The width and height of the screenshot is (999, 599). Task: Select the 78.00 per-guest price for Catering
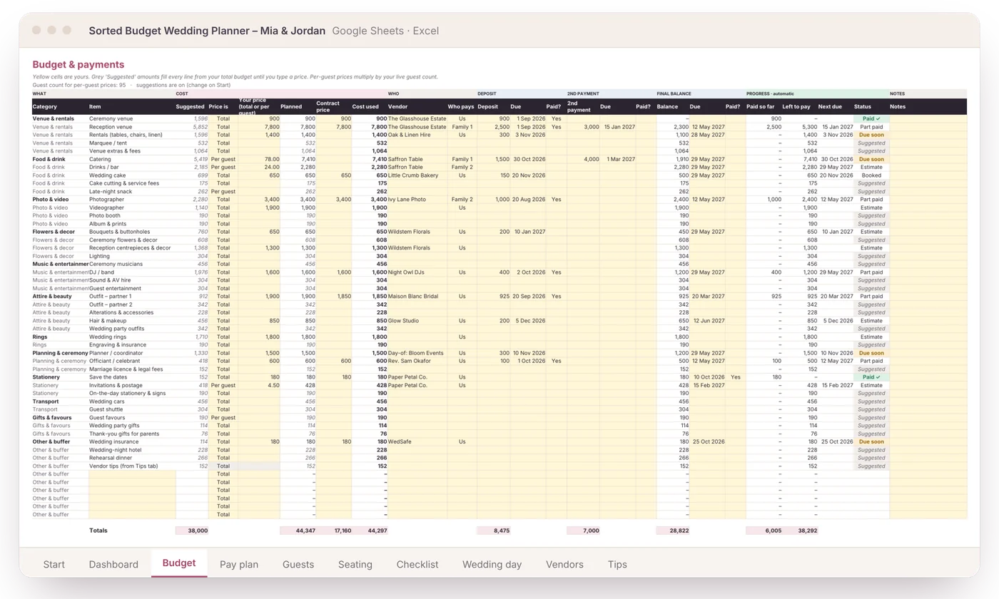pyautogui.click(x=258, y=159)
